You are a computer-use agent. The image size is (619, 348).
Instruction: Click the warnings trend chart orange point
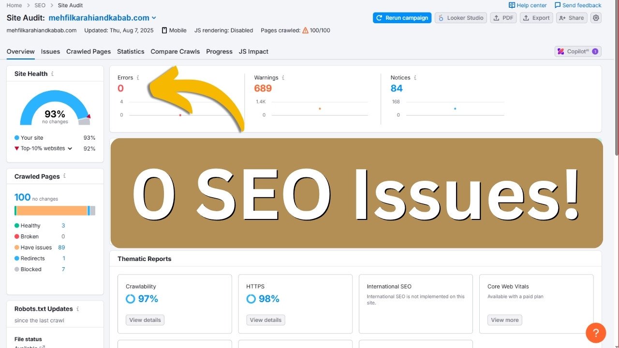coord(320,109)
